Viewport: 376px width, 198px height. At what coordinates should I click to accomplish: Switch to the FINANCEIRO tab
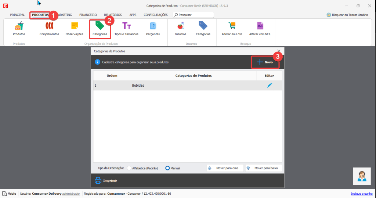tap(88, 15)
